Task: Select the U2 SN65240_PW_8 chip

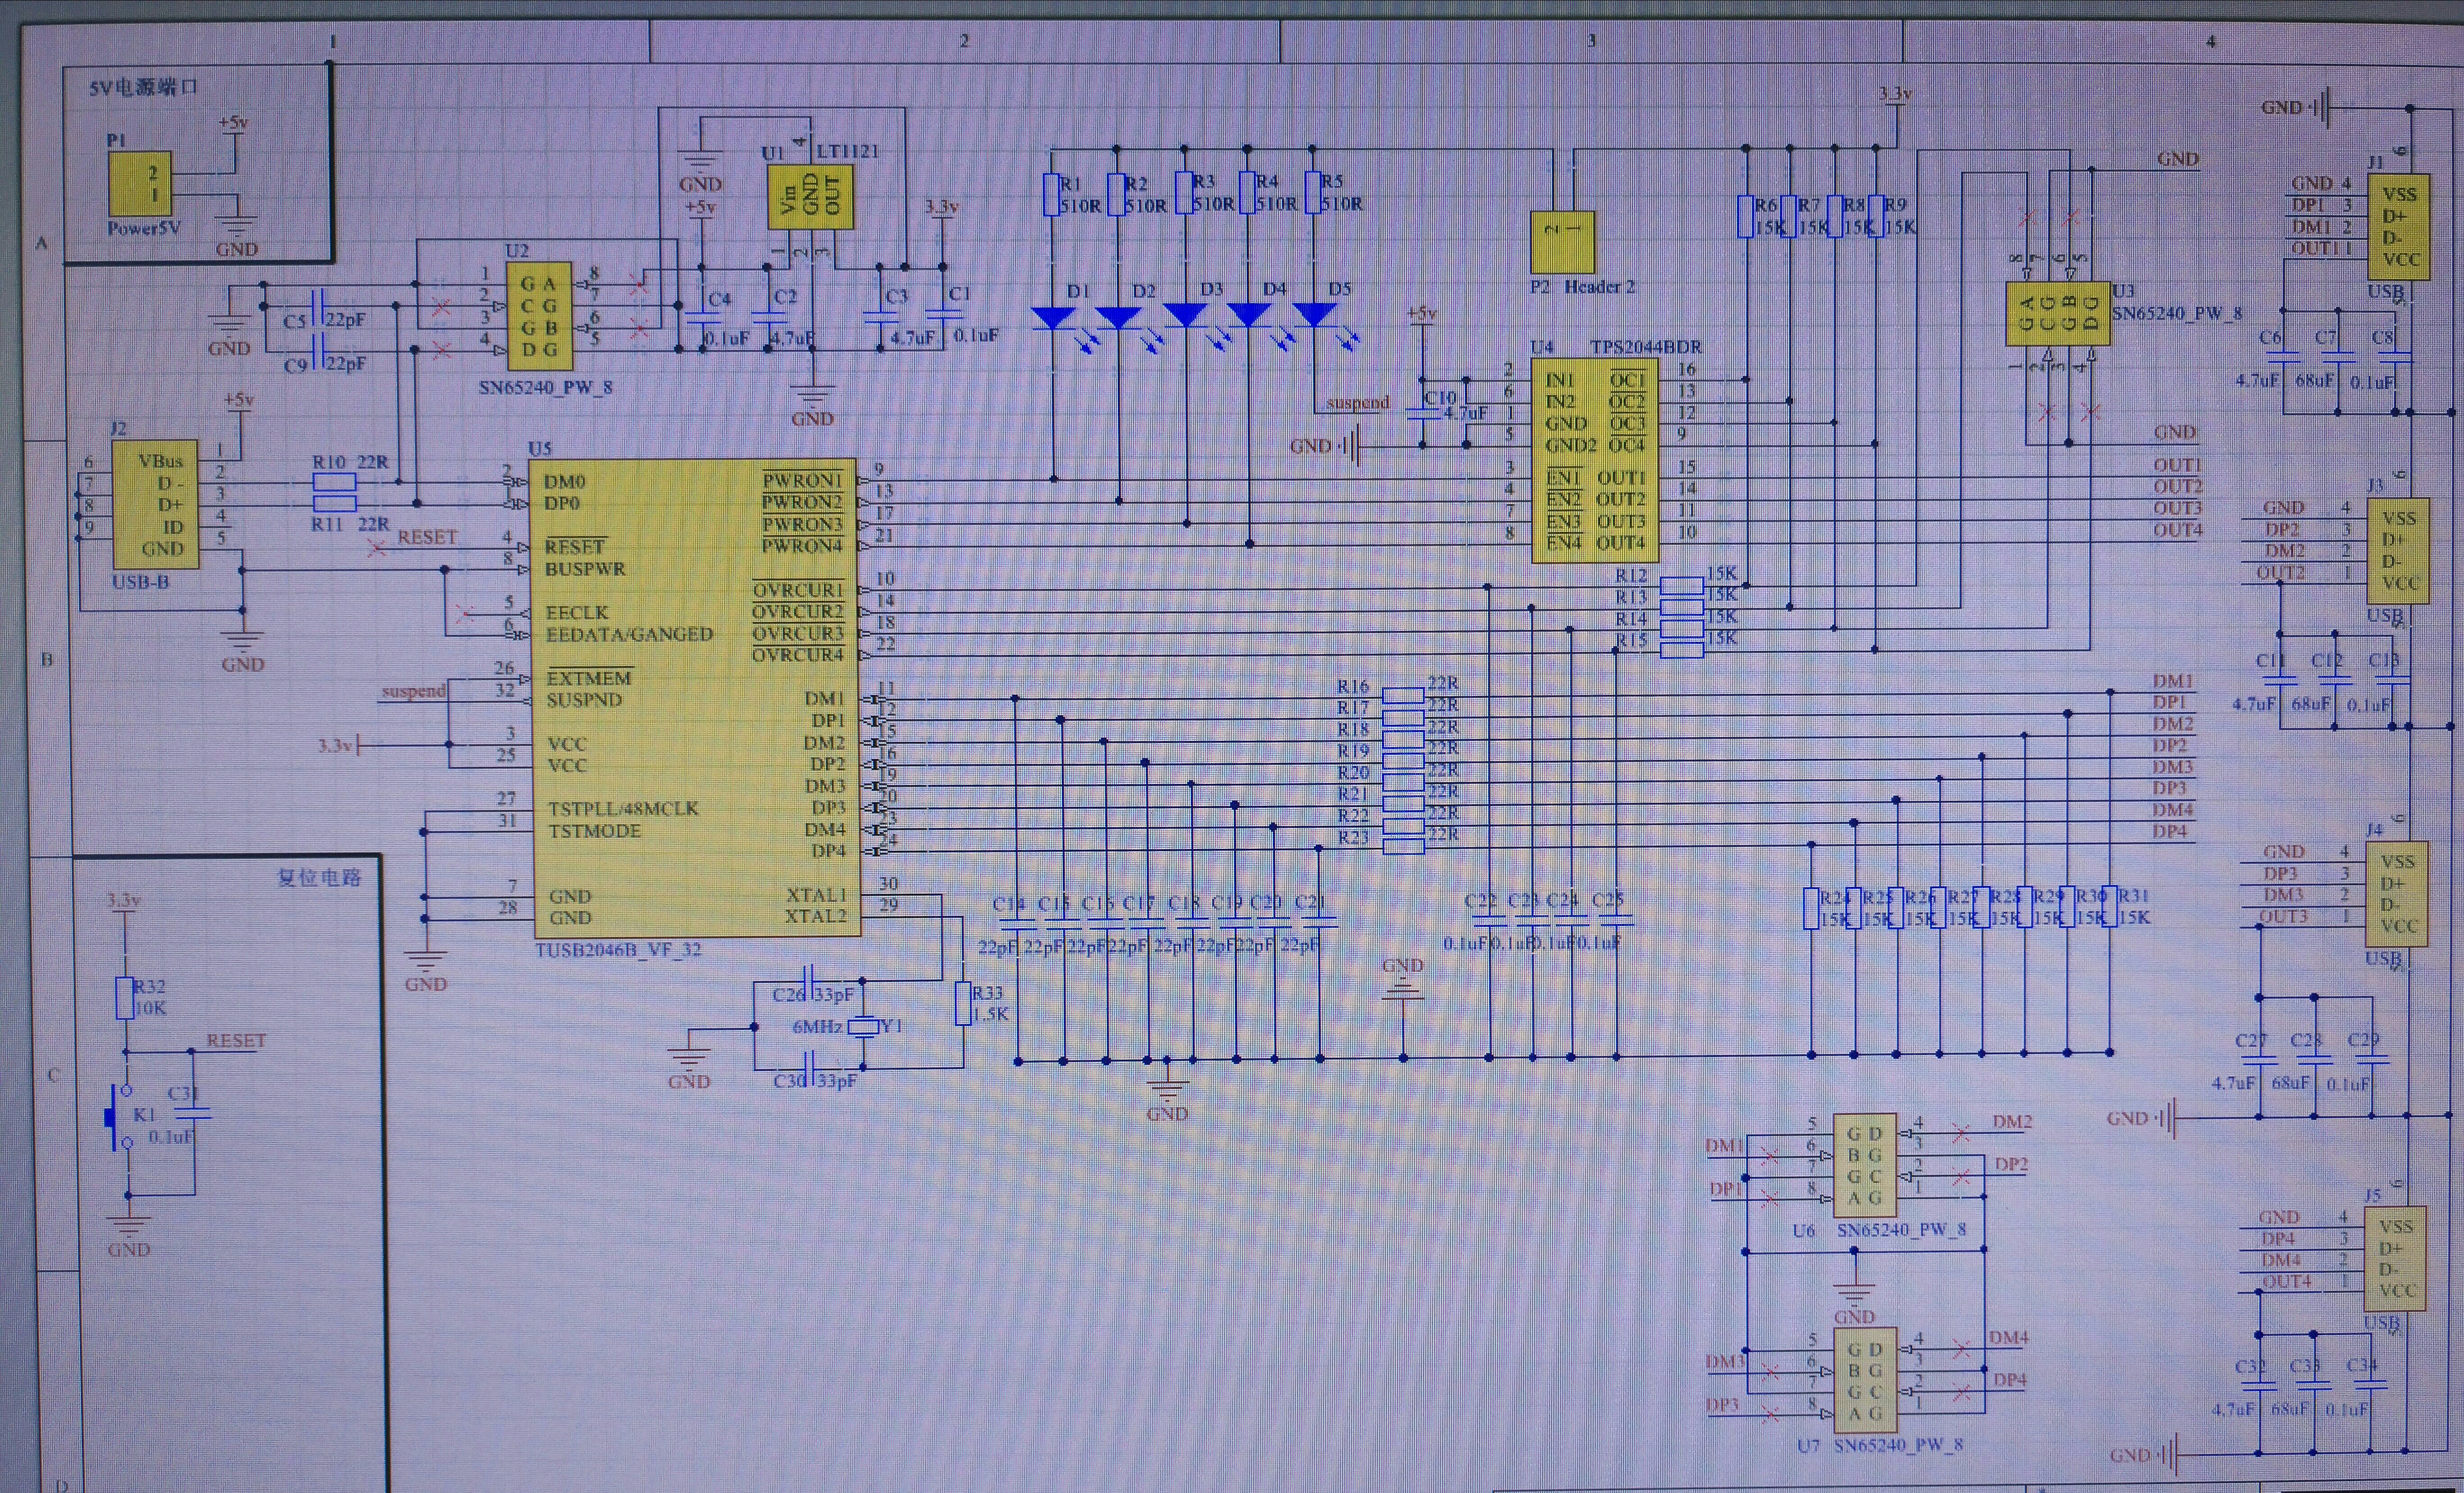Action: point(539,316)
